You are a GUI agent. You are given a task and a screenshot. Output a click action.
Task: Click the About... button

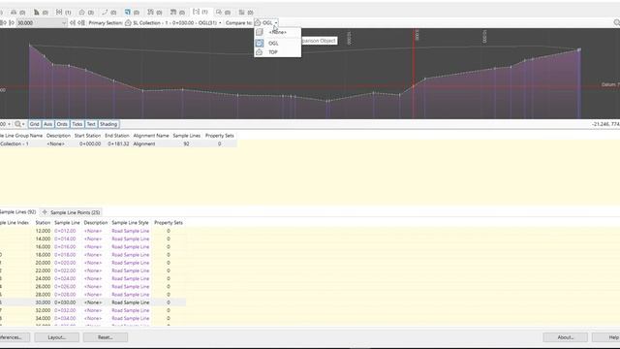pyautogui.click(x=565, y=337)
